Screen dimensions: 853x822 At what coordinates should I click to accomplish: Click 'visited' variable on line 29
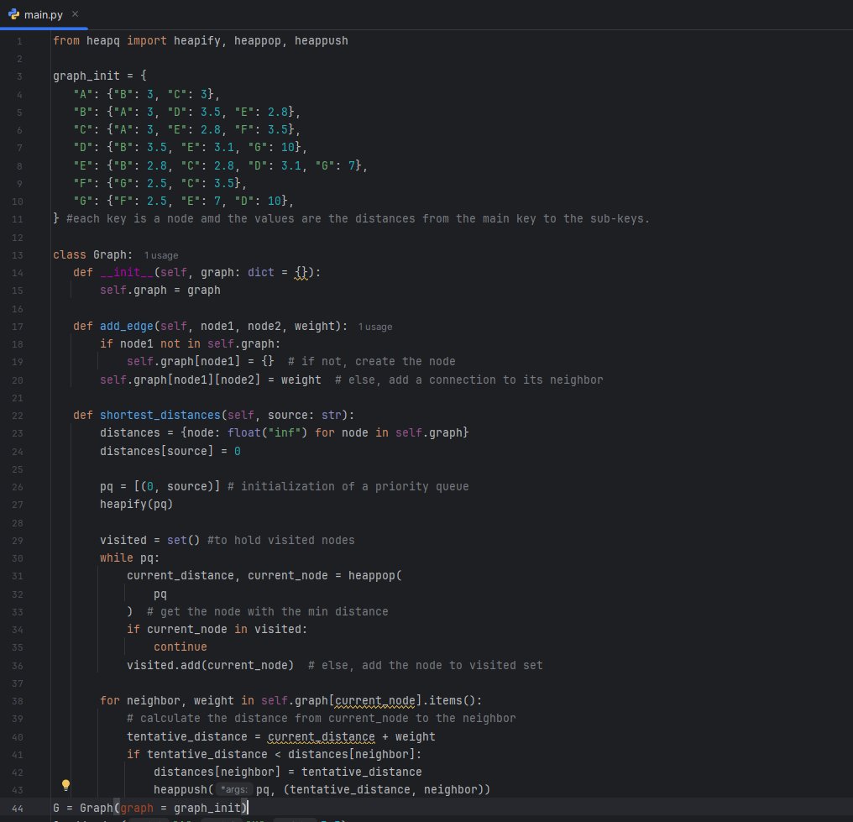point(123,540)
